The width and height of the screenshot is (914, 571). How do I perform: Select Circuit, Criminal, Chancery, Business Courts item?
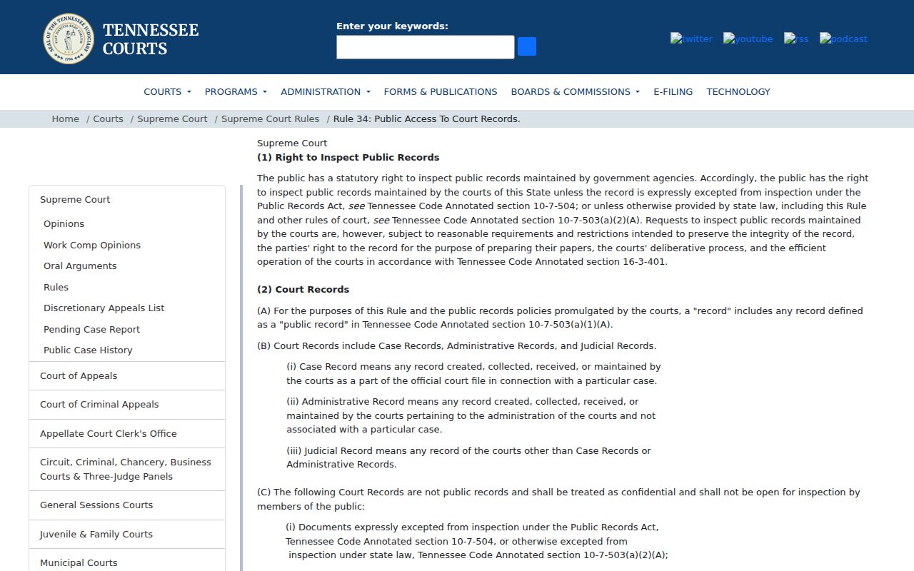[x=127, y=470]
